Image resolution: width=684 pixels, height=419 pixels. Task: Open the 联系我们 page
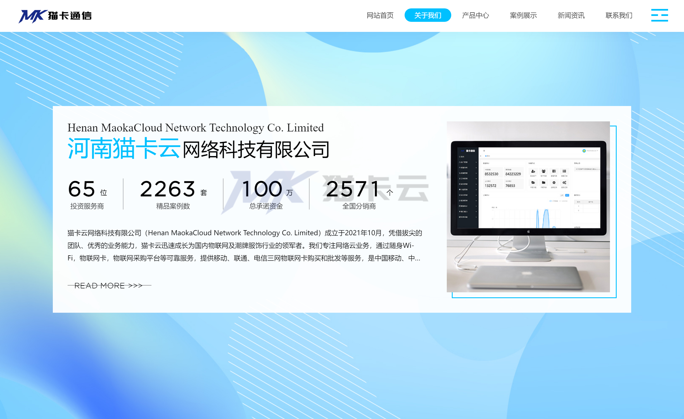pos(619,15)
